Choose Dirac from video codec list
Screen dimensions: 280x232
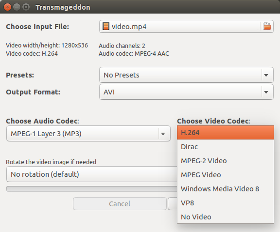(x=226, y=147)
